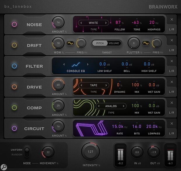Toggle the NOISE module power ring

click(x=14, y=24)
